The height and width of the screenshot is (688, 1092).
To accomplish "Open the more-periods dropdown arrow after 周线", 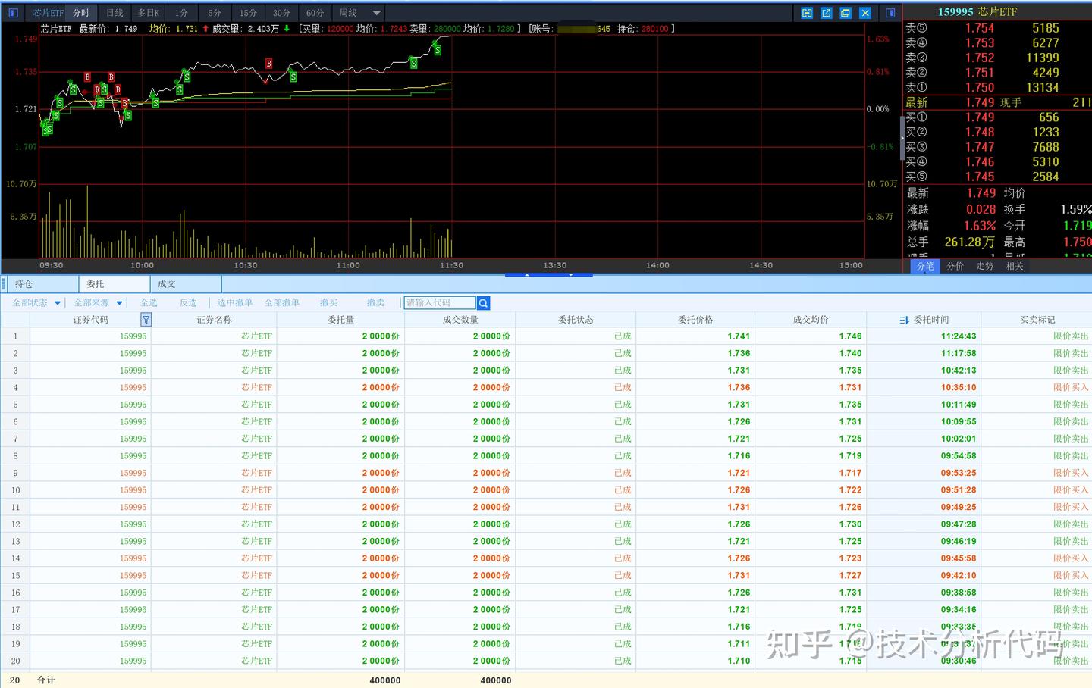I will pos(377,13).
